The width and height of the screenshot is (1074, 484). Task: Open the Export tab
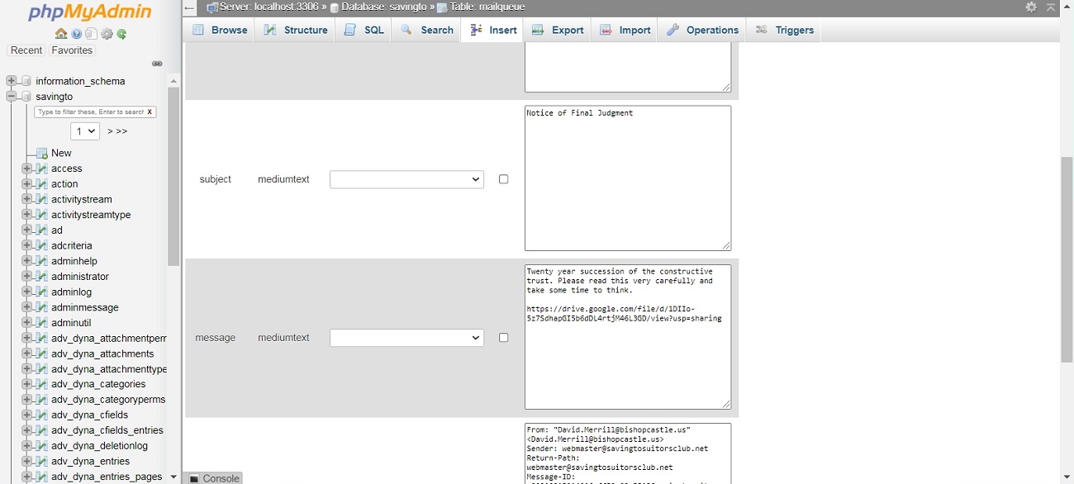(558, 30)
